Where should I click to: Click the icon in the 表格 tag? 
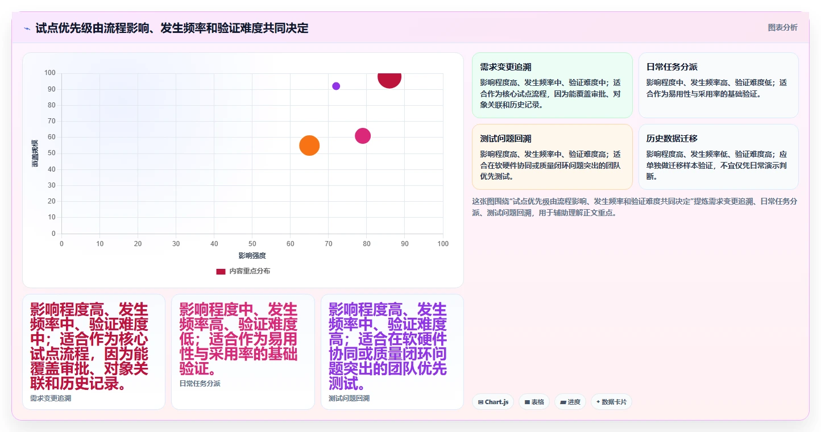coord(527,402)
